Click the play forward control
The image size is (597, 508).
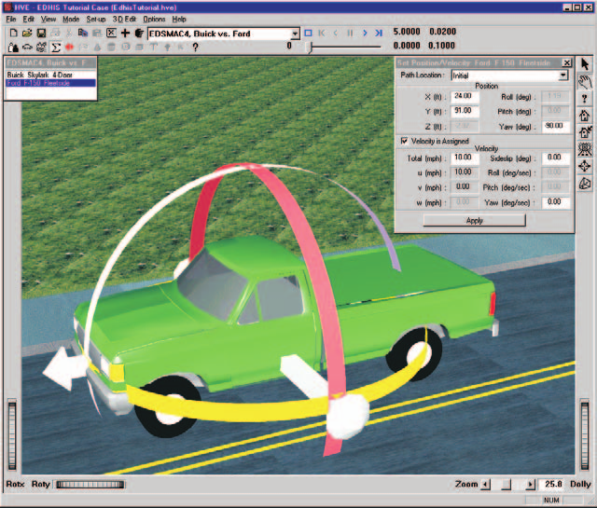pyautogui.click(x=365, y=34)
